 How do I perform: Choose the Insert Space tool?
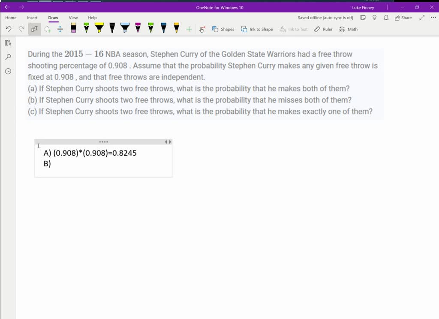click(60, 29)
